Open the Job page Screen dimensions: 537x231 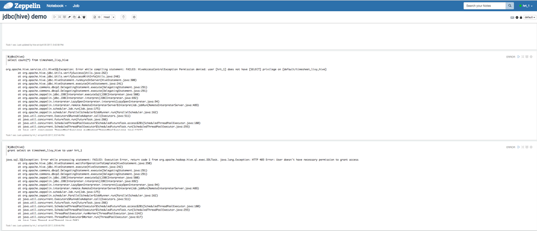coord(76,6)
